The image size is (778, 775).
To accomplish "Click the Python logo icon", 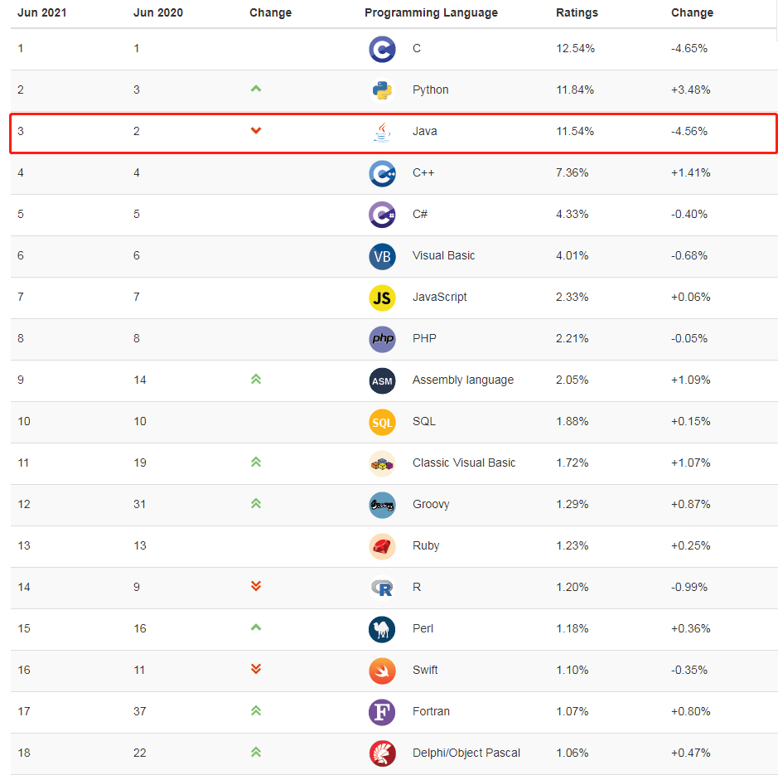I will (x=382, y=90).
